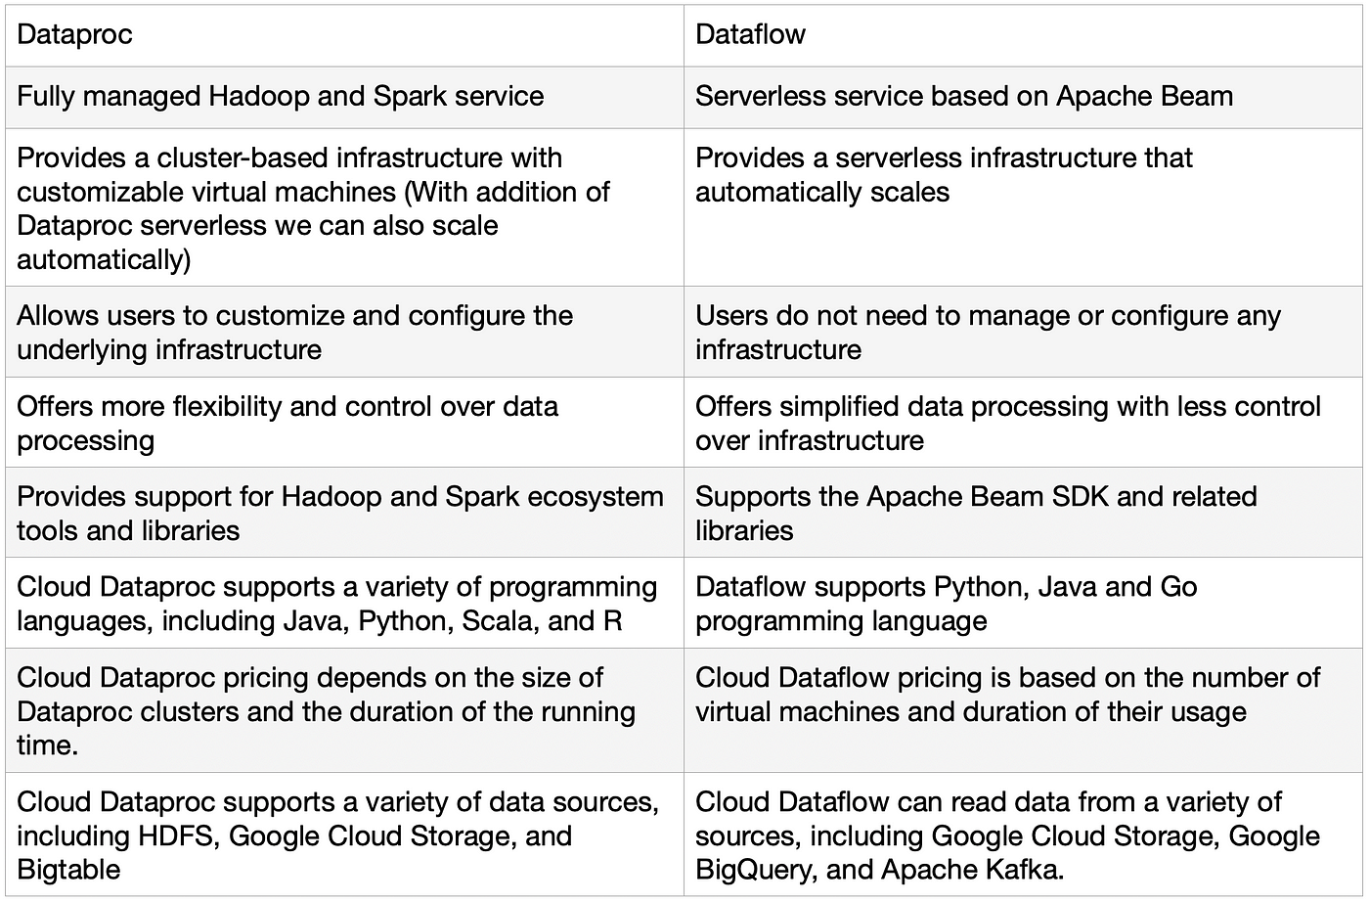
Task: Click the 'Offers more flexibility and control' cell
Action: tap(344, 422)
